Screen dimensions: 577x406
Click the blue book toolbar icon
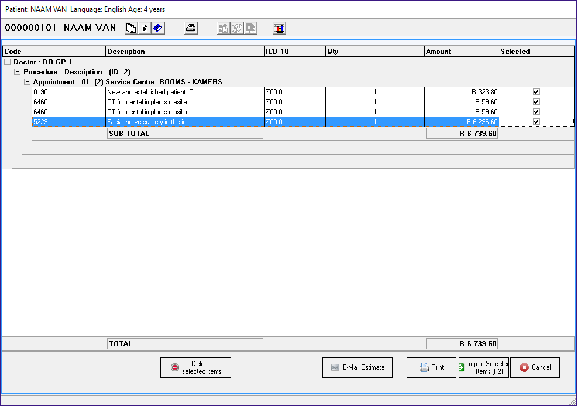click(158, 28)
